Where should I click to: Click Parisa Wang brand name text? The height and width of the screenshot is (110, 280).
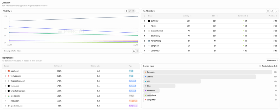[156, 41]
